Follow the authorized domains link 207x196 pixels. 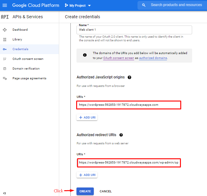tap(153, 58)
